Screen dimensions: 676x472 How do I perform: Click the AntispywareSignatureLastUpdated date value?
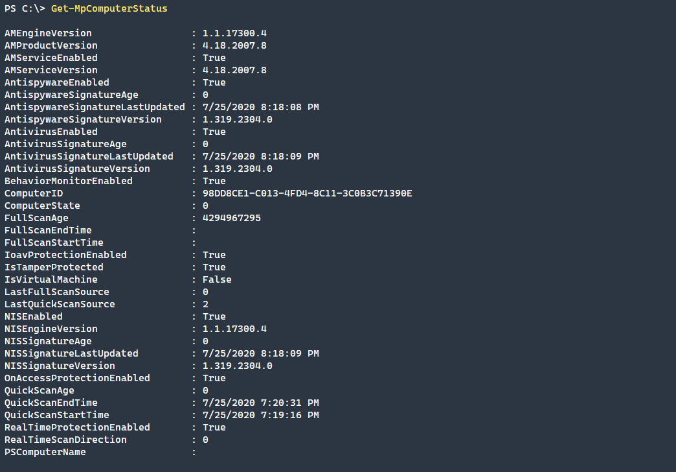click(261, 107)
